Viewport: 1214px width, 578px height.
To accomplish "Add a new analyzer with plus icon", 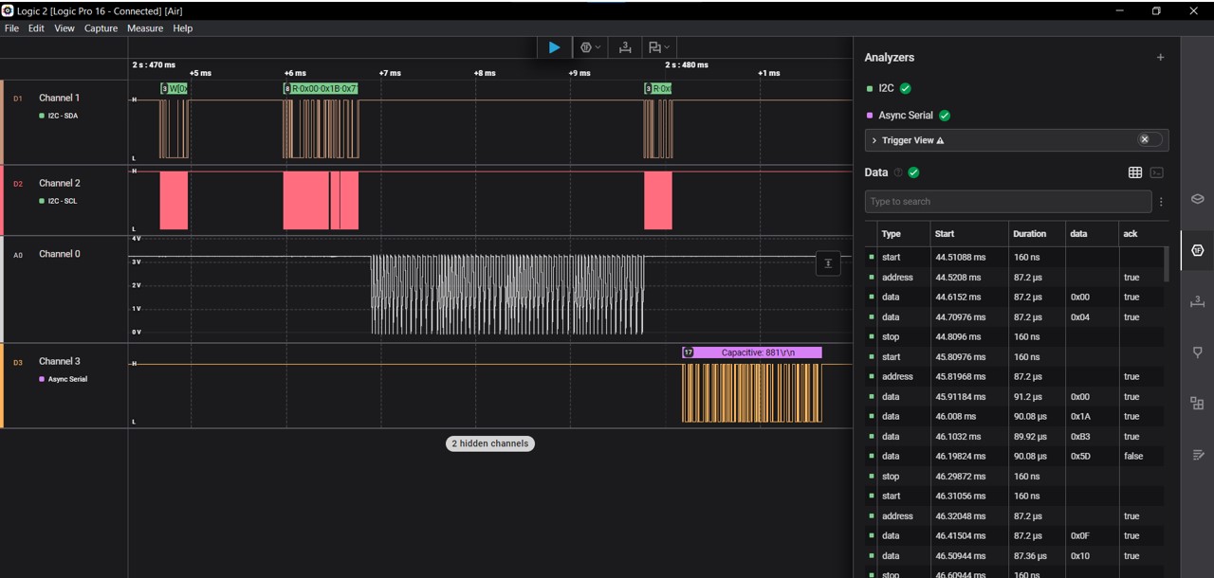I will click(x=1160, y=57).
